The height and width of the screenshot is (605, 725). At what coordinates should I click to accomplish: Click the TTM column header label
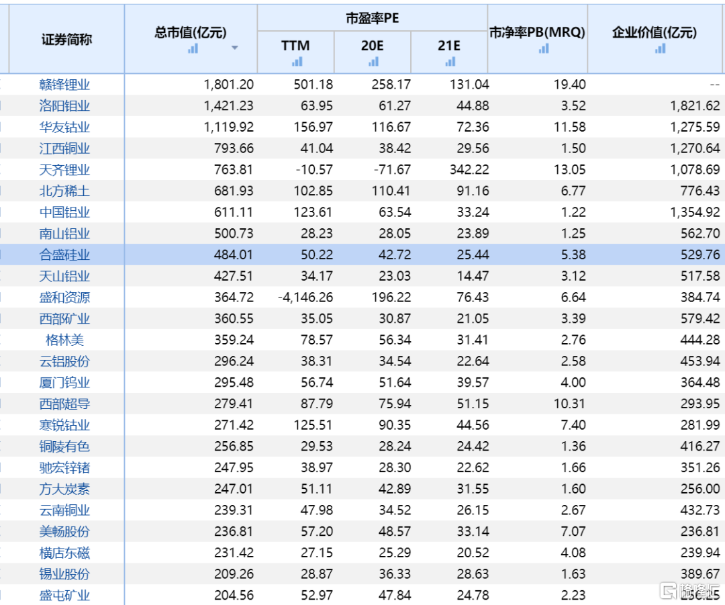295,46
